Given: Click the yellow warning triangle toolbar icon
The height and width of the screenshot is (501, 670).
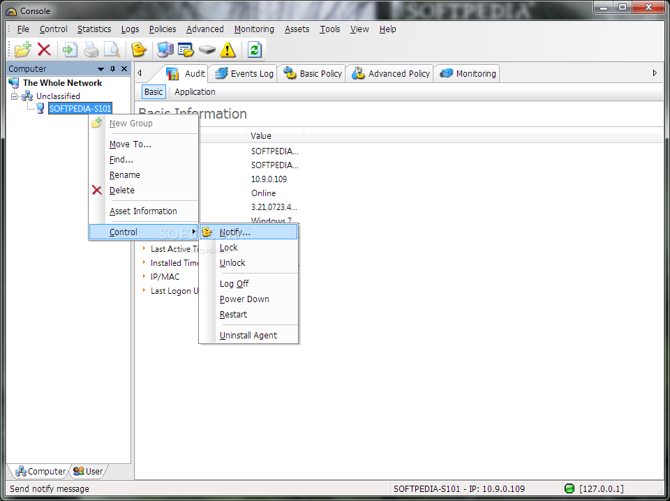Looking at the screenshot, I should click(228, 50).
